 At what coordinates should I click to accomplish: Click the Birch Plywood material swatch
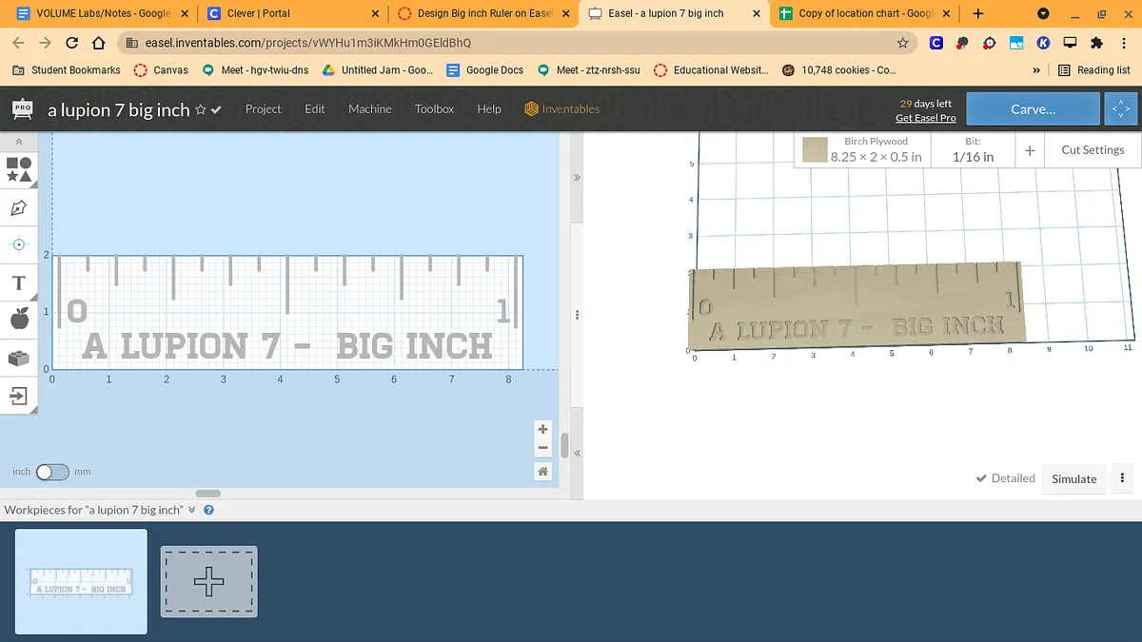pyautogui.click(x=814, y=149)
